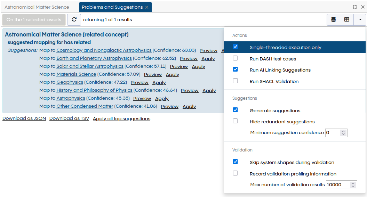Click the database stack icon
367x197 pixels.
333,20
